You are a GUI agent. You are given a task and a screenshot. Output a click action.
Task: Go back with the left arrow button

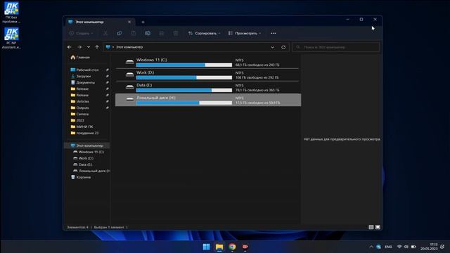(69, 47)
